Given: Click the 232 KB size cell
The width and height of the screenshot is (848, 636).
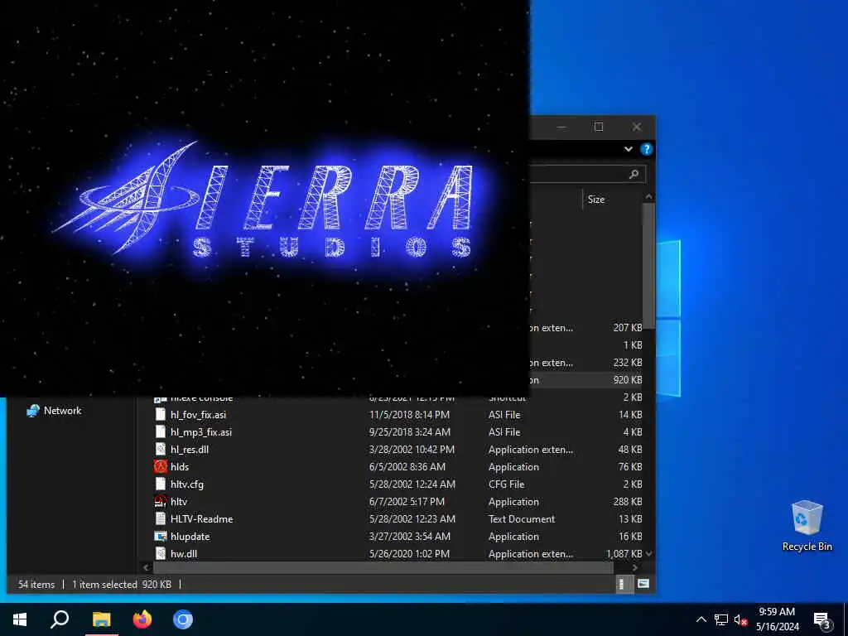Looking at the screenshot, I should pos(628,363).
